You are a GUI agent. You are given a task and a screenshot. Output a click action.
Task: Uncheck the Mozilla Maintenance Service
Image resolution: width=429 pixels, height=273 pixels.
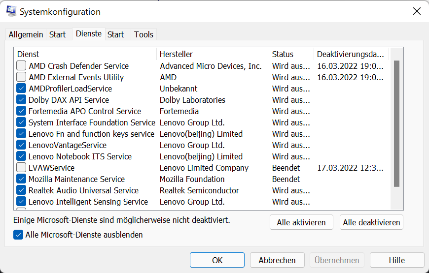point(21,179)
